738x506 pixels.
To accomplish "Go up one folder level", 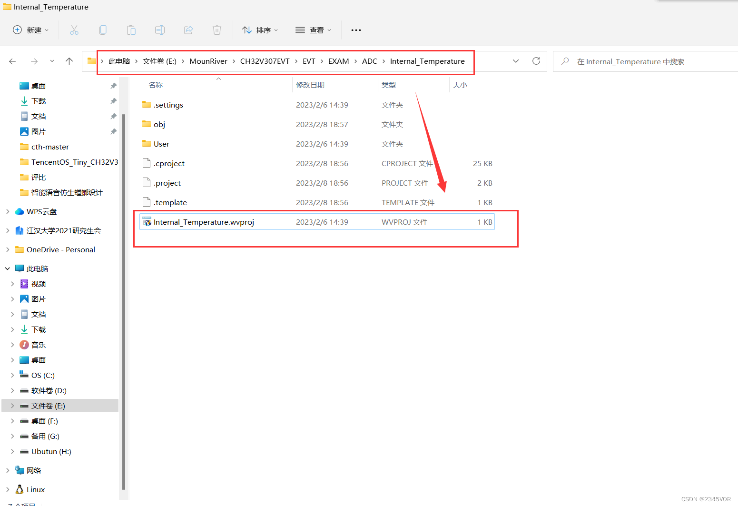I will pos(69,61).
